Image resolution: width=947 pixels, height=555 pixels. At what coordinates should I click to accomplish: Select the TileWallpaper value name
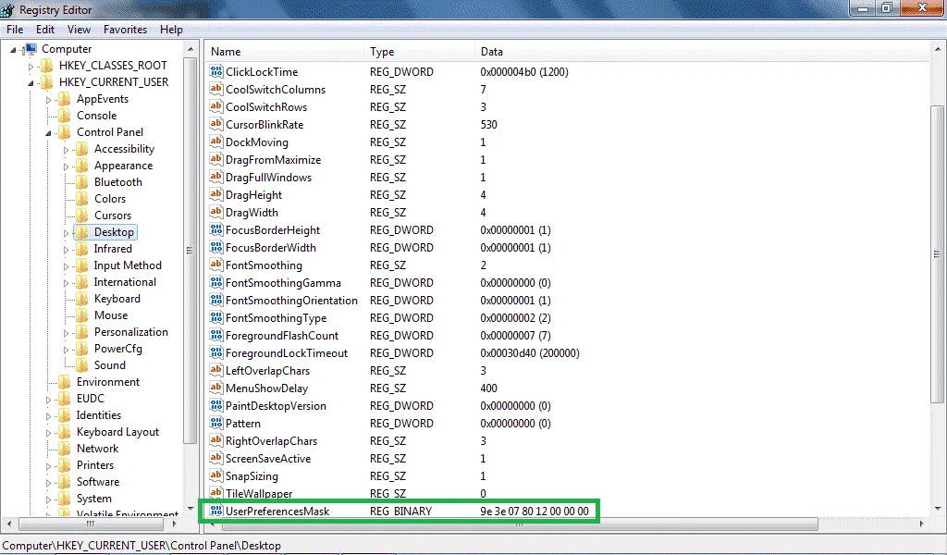pos(259,493)
